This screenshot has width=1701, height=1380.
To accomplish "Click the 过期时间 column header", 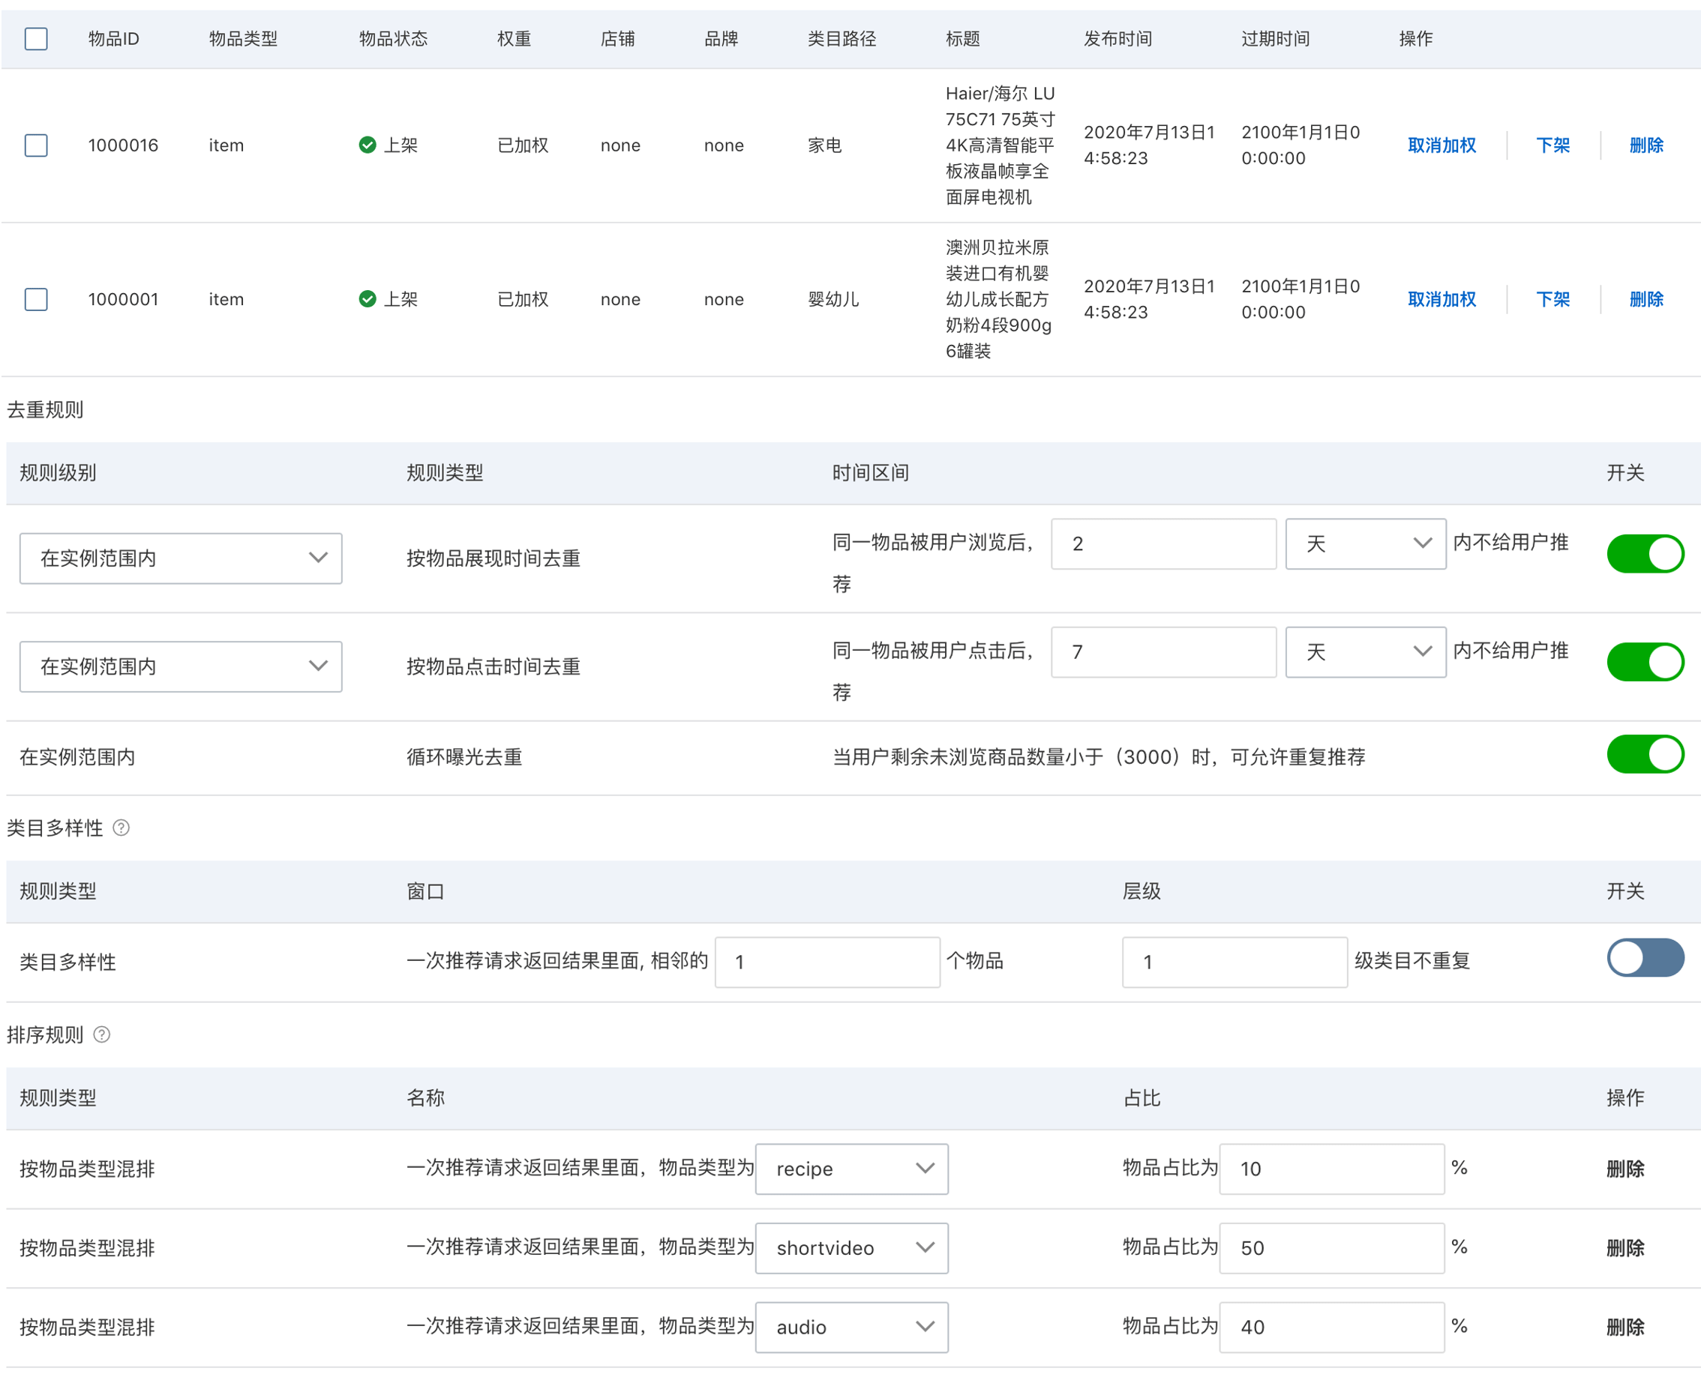I will point(1275,38).
